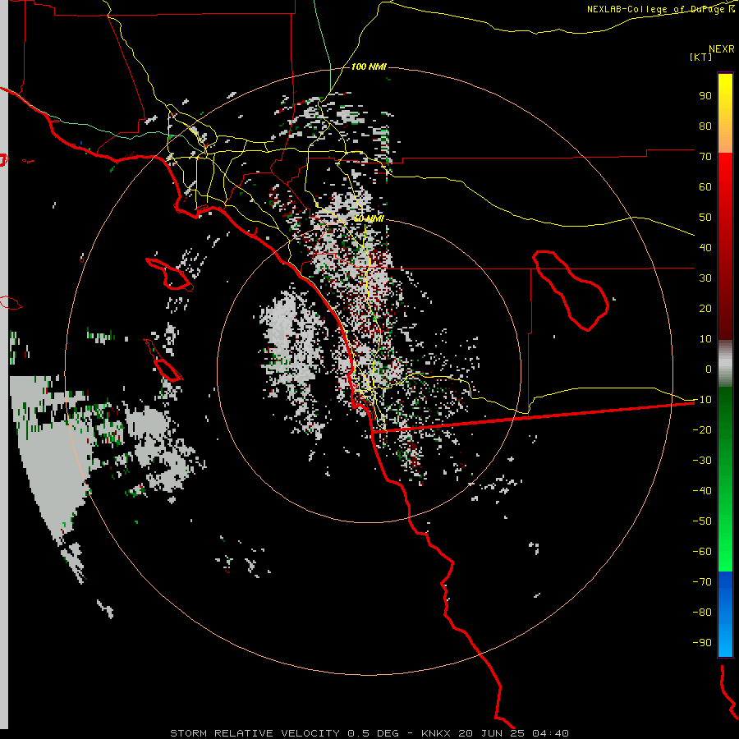Click the 04:40 timestamp text
Screen dimensions: 739x739
(550, 733)
